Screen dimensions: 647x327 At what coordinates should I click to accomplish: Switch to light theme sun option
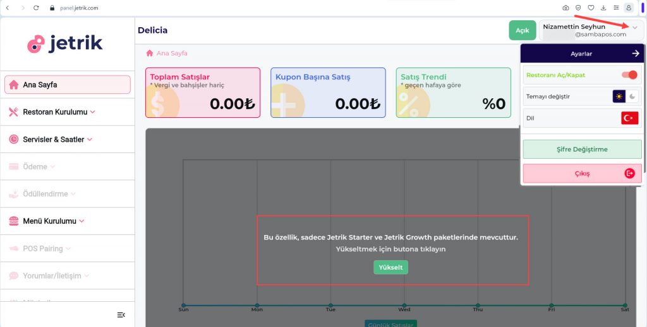tap(619, 96)
